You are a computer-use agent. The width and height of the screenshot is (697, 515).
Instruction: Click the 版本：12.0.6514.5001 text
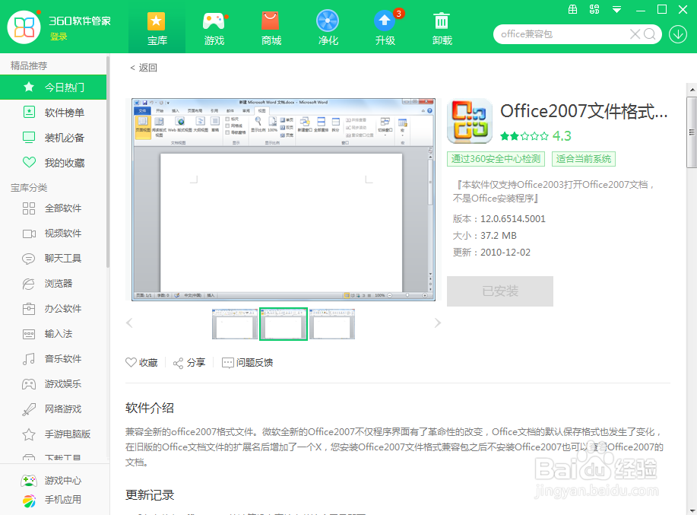click(x=499, y=219)
